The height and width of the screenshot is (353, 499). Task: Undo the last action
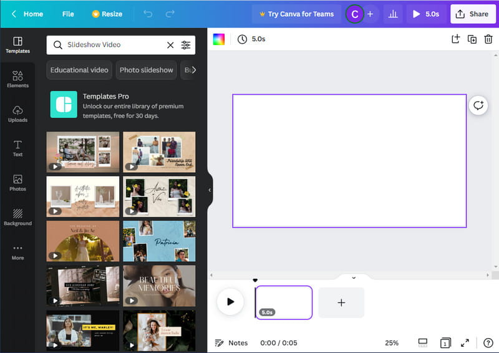[148, 14]
